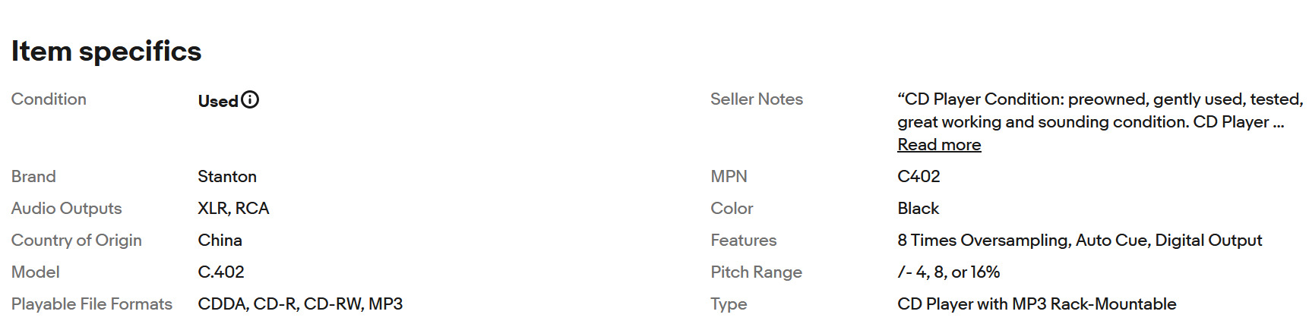Click the info icon beside Used
This screenshot has width=1309, height=324.
250,100
